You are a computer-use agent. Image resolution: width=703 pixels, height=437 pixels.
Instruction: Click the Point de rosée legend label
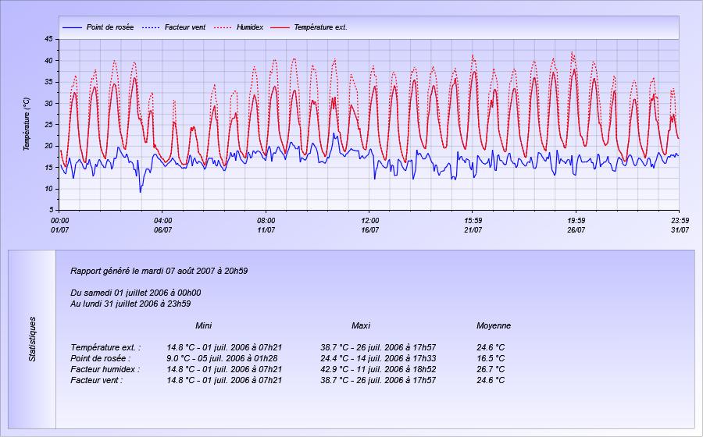coord(110,27)
